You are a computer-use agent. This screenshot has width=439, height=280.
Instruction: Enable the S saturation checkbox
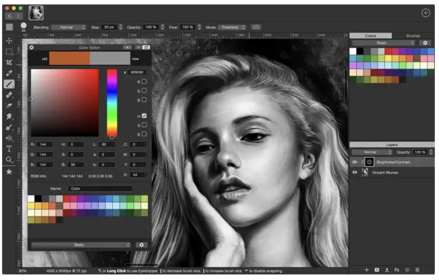(144, 125)
